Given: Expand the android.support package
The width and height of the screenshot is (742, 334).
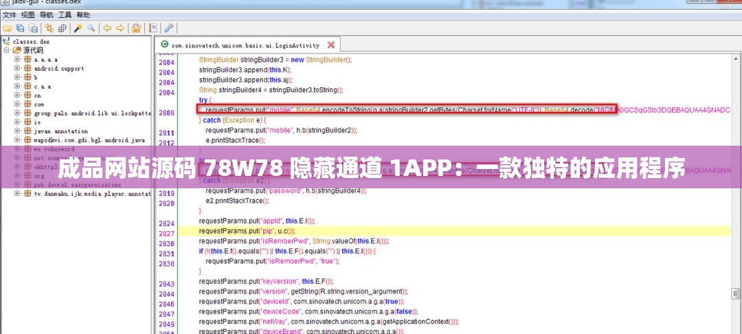Looking at the screenshot, I should (17, 69).
